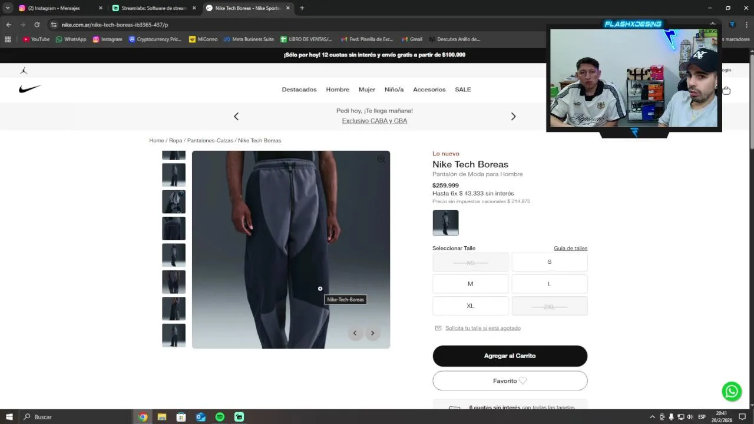Screen dimensions: 754x424
Task: Open the Accesorios menu
Action: (x=429, y=90)
